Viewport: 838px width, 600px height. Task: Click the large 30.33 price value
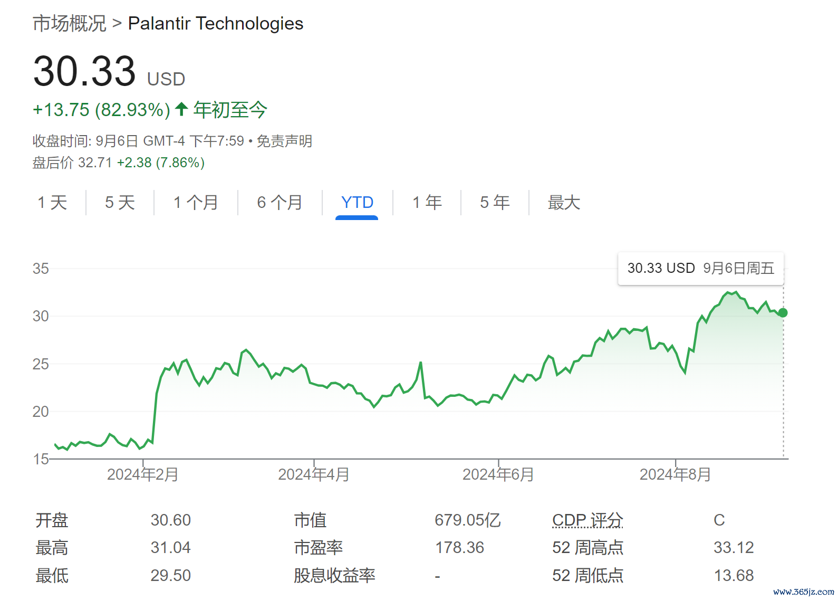coord(84,71)
